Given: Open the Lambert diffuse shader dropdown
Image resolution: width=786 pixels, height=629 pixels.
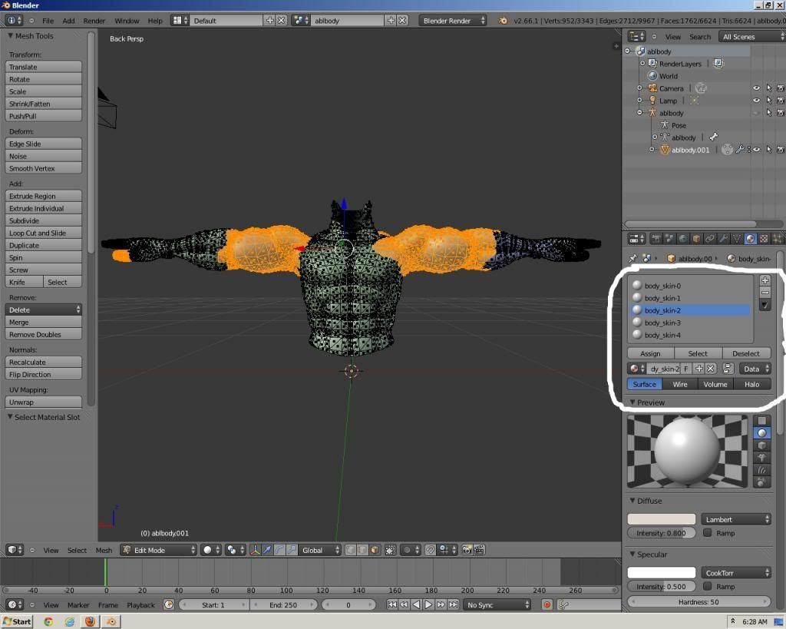Looking at the screenshot, I should (735, 519).
